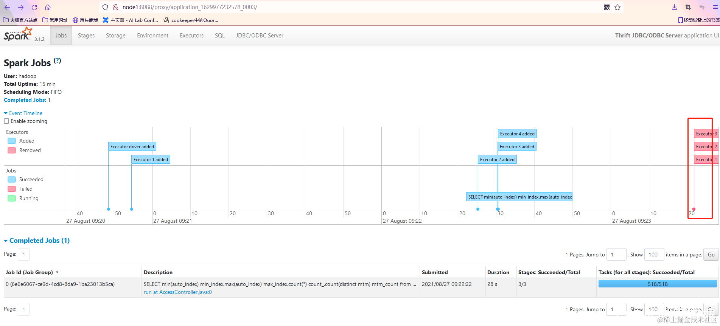Screen dimensions: 720x326
Task: Click the Apache Spark logo
Action: (x=18, y=34)
